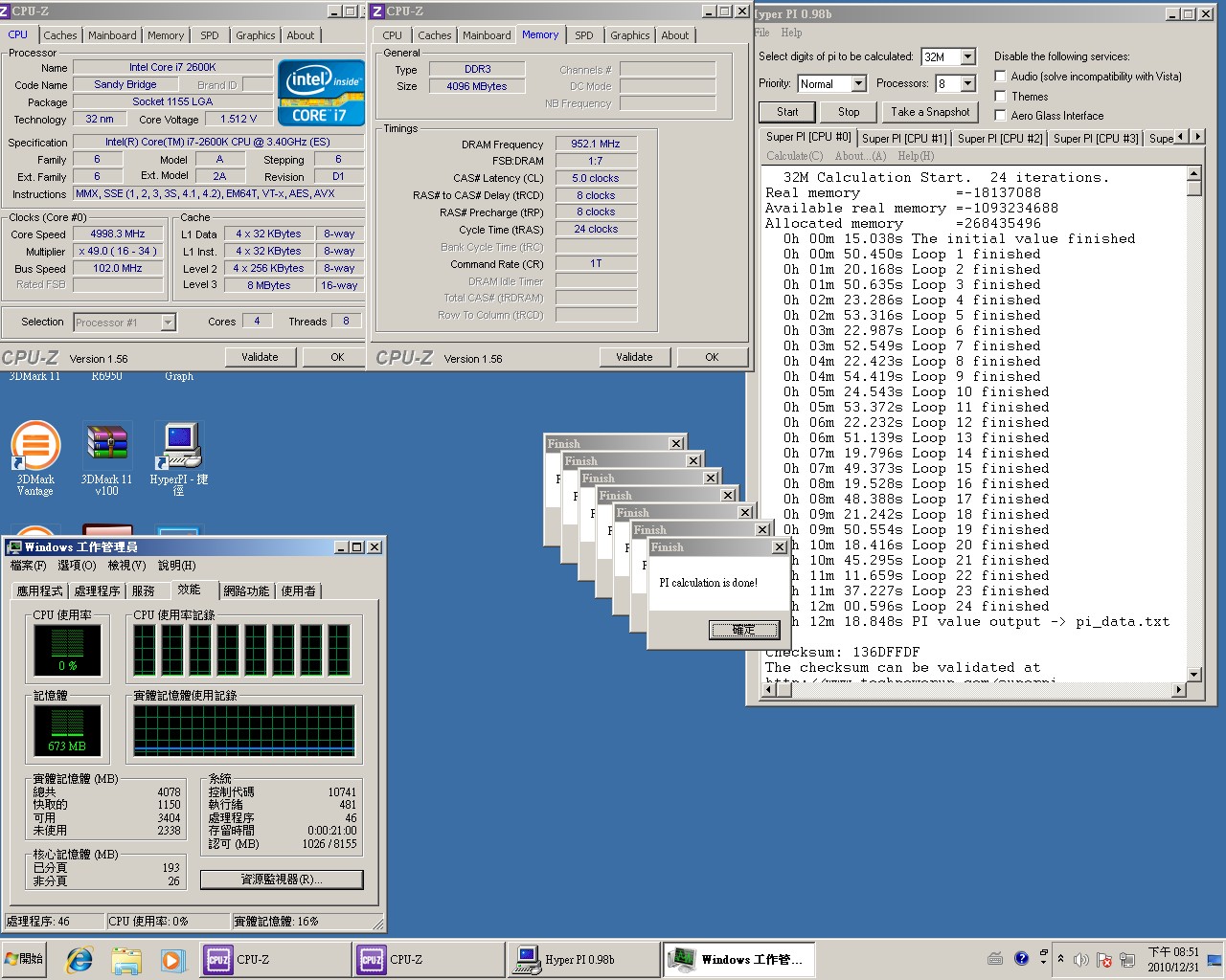Switch to Caches tab in left CPU-Z
This screenshot has width=1226, height=980.
pos(60,35)
